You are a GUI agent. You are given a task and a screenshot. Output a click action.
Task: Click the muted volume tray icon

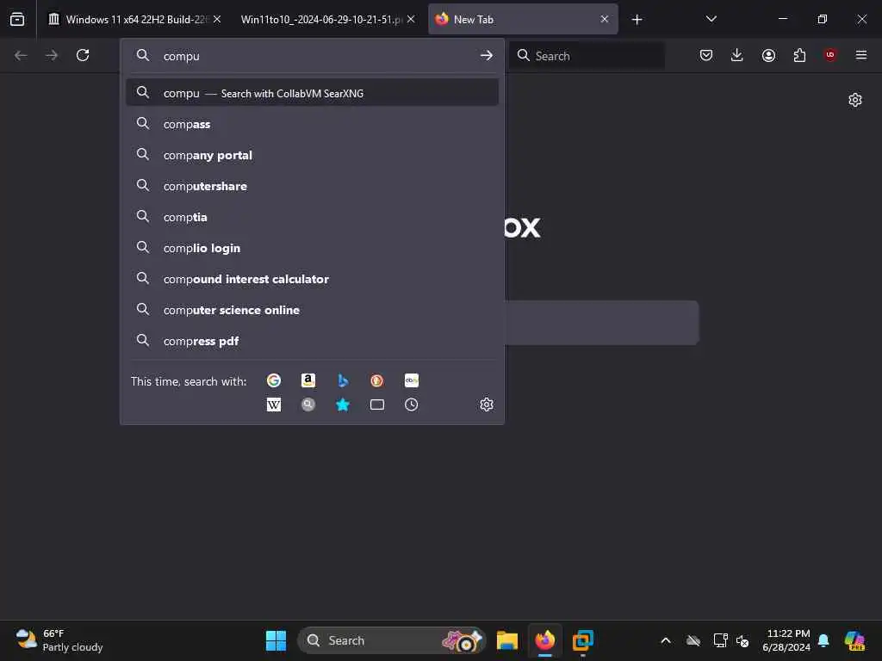[742, 640]
